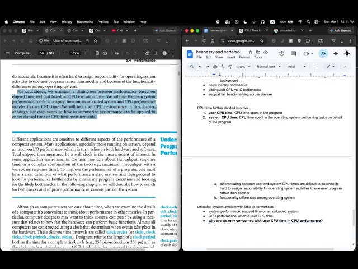
Task: Open Docs Format menu
Action: pos(244,57)
